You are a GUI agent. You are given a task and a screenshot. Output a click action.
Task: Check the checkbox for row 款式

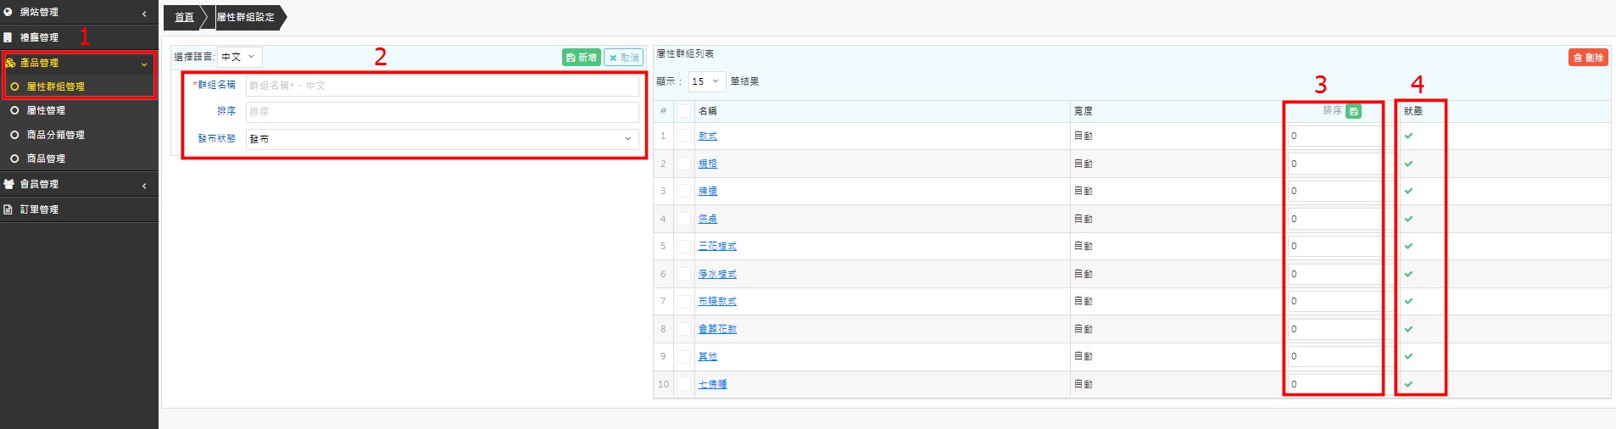point(684,136)
